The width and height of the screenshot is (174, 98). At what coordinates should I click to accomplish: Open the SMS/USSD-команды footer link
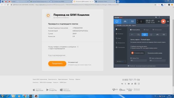[46, 82]
